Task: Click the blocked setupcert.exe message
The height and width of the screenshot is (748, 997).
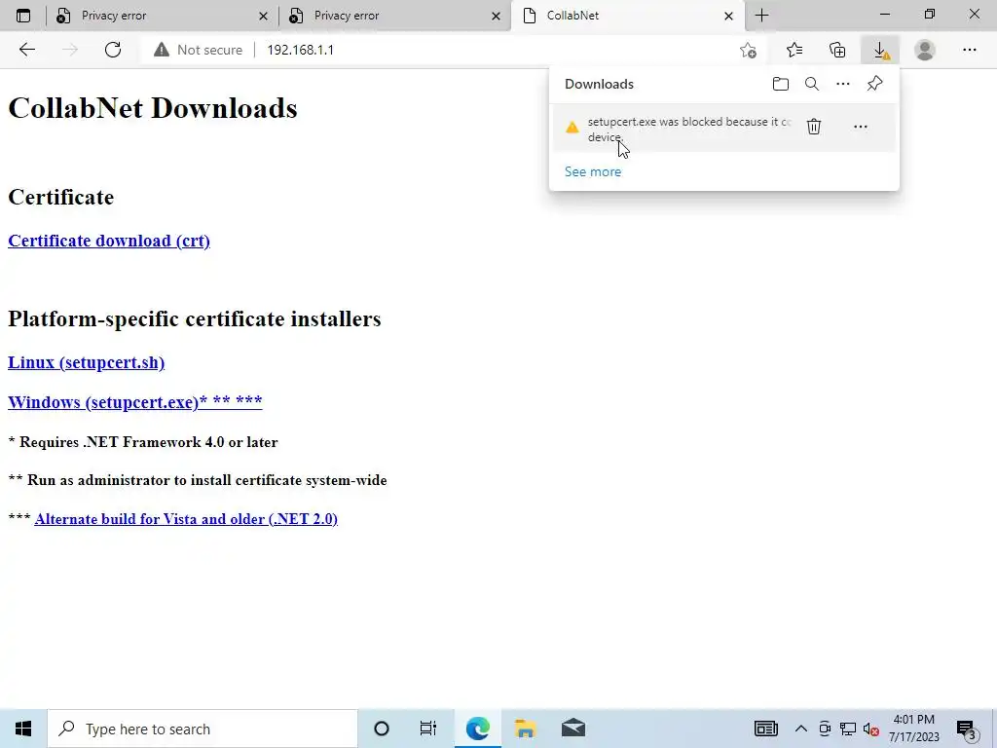Action: [689, 130]
